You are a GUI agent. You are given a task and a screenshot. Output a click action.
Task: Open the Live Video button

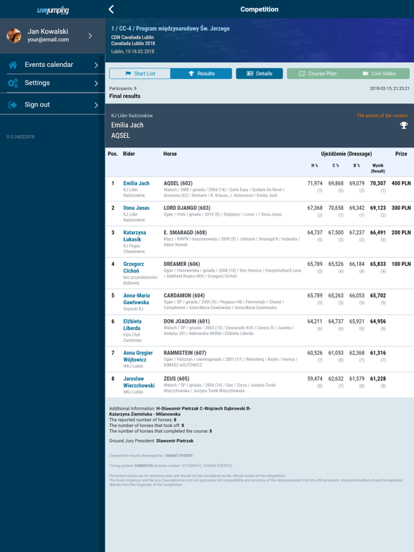[x=379, y=73]
